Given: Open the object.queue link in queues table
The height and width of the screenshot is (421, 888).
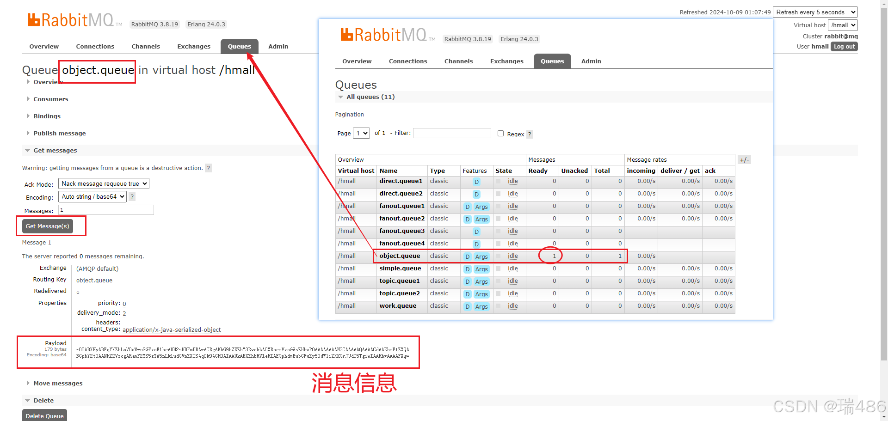Looking at the screenshot, I should pos(400,256).
